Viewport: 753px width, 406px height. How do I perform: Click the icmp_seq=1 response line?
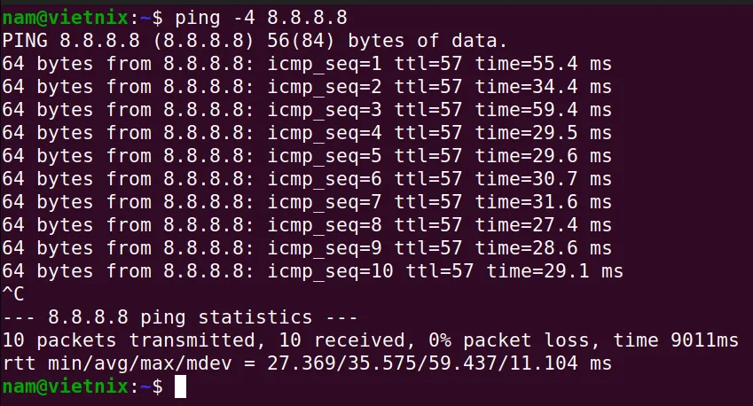307,64
